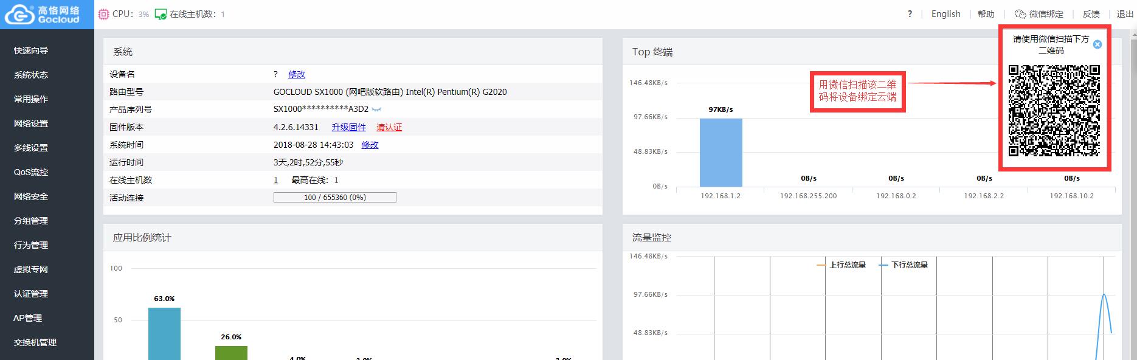Viewport: 1137px width, 360px height.
Task: Click the WeChat icon beside 微信绑定
Action: point(1020,14)
